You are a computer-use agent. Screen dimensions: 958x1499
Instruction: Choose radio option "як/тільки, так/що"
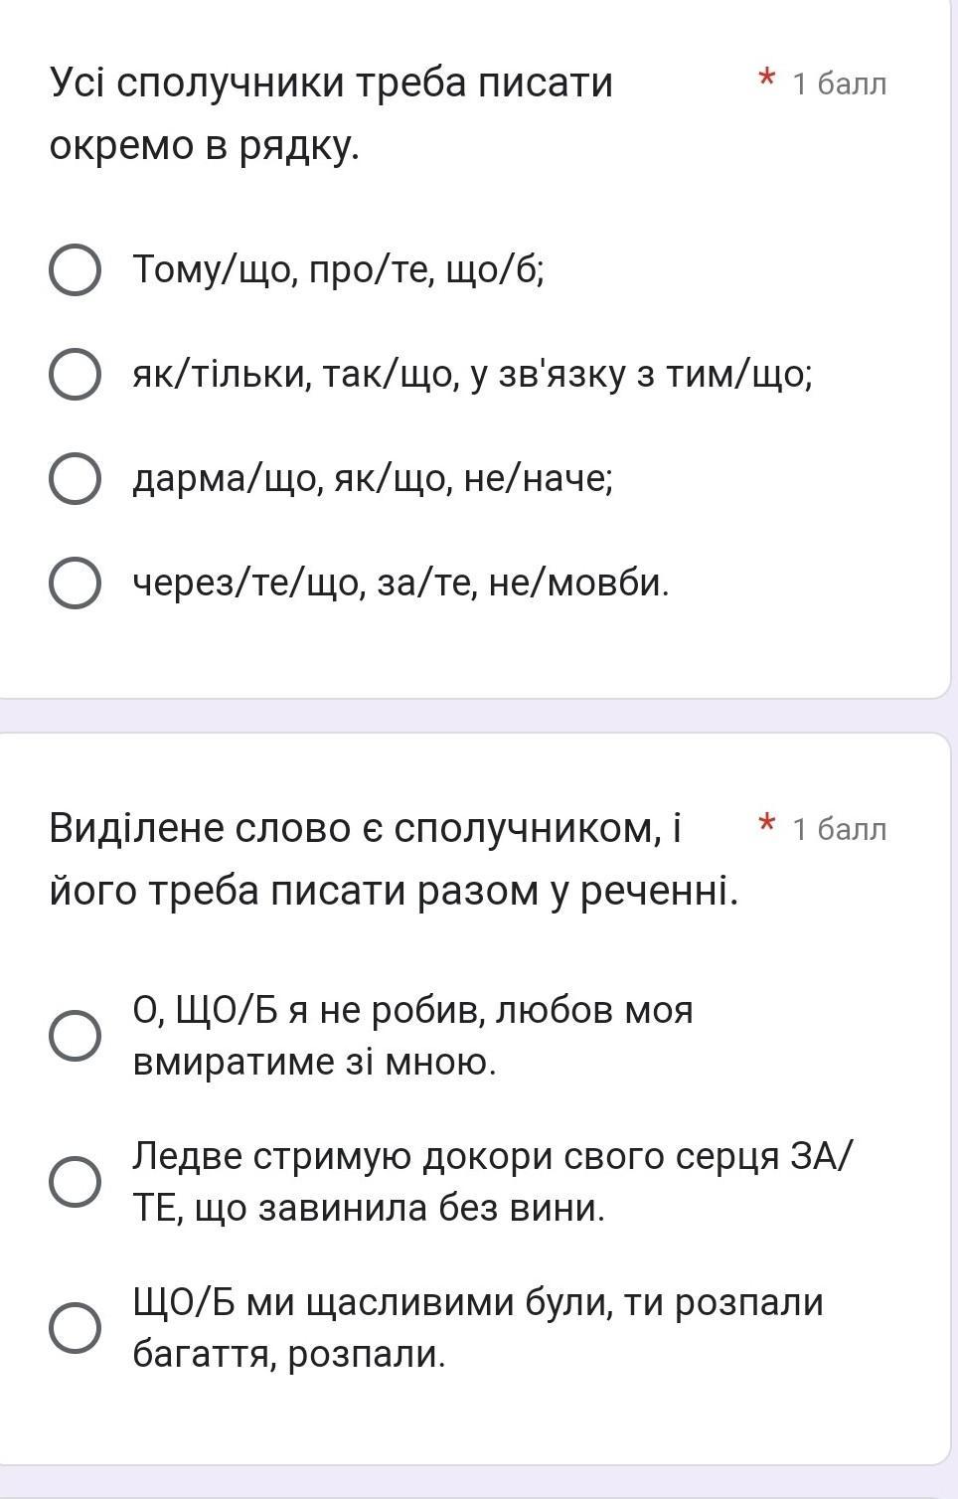pos(75,375)
